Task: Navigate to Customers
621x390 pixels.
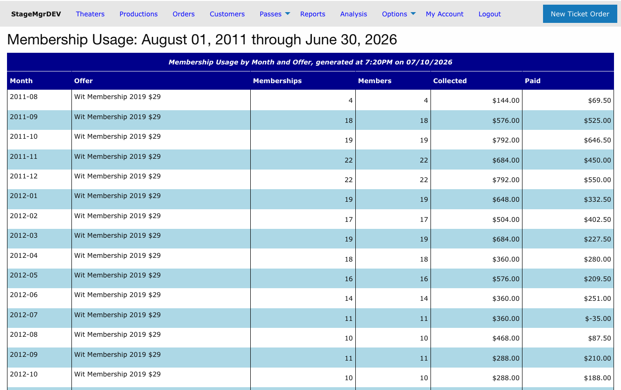Action: 227,14
